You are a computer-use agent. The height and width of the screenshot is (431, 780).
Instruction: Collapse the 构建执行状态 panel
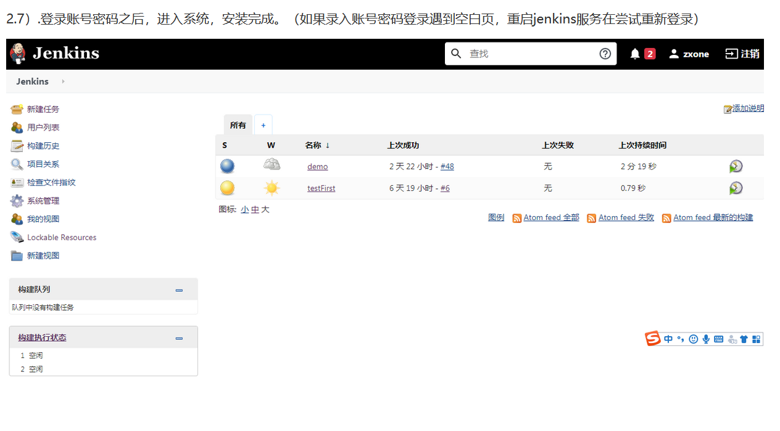pos(179,338)
